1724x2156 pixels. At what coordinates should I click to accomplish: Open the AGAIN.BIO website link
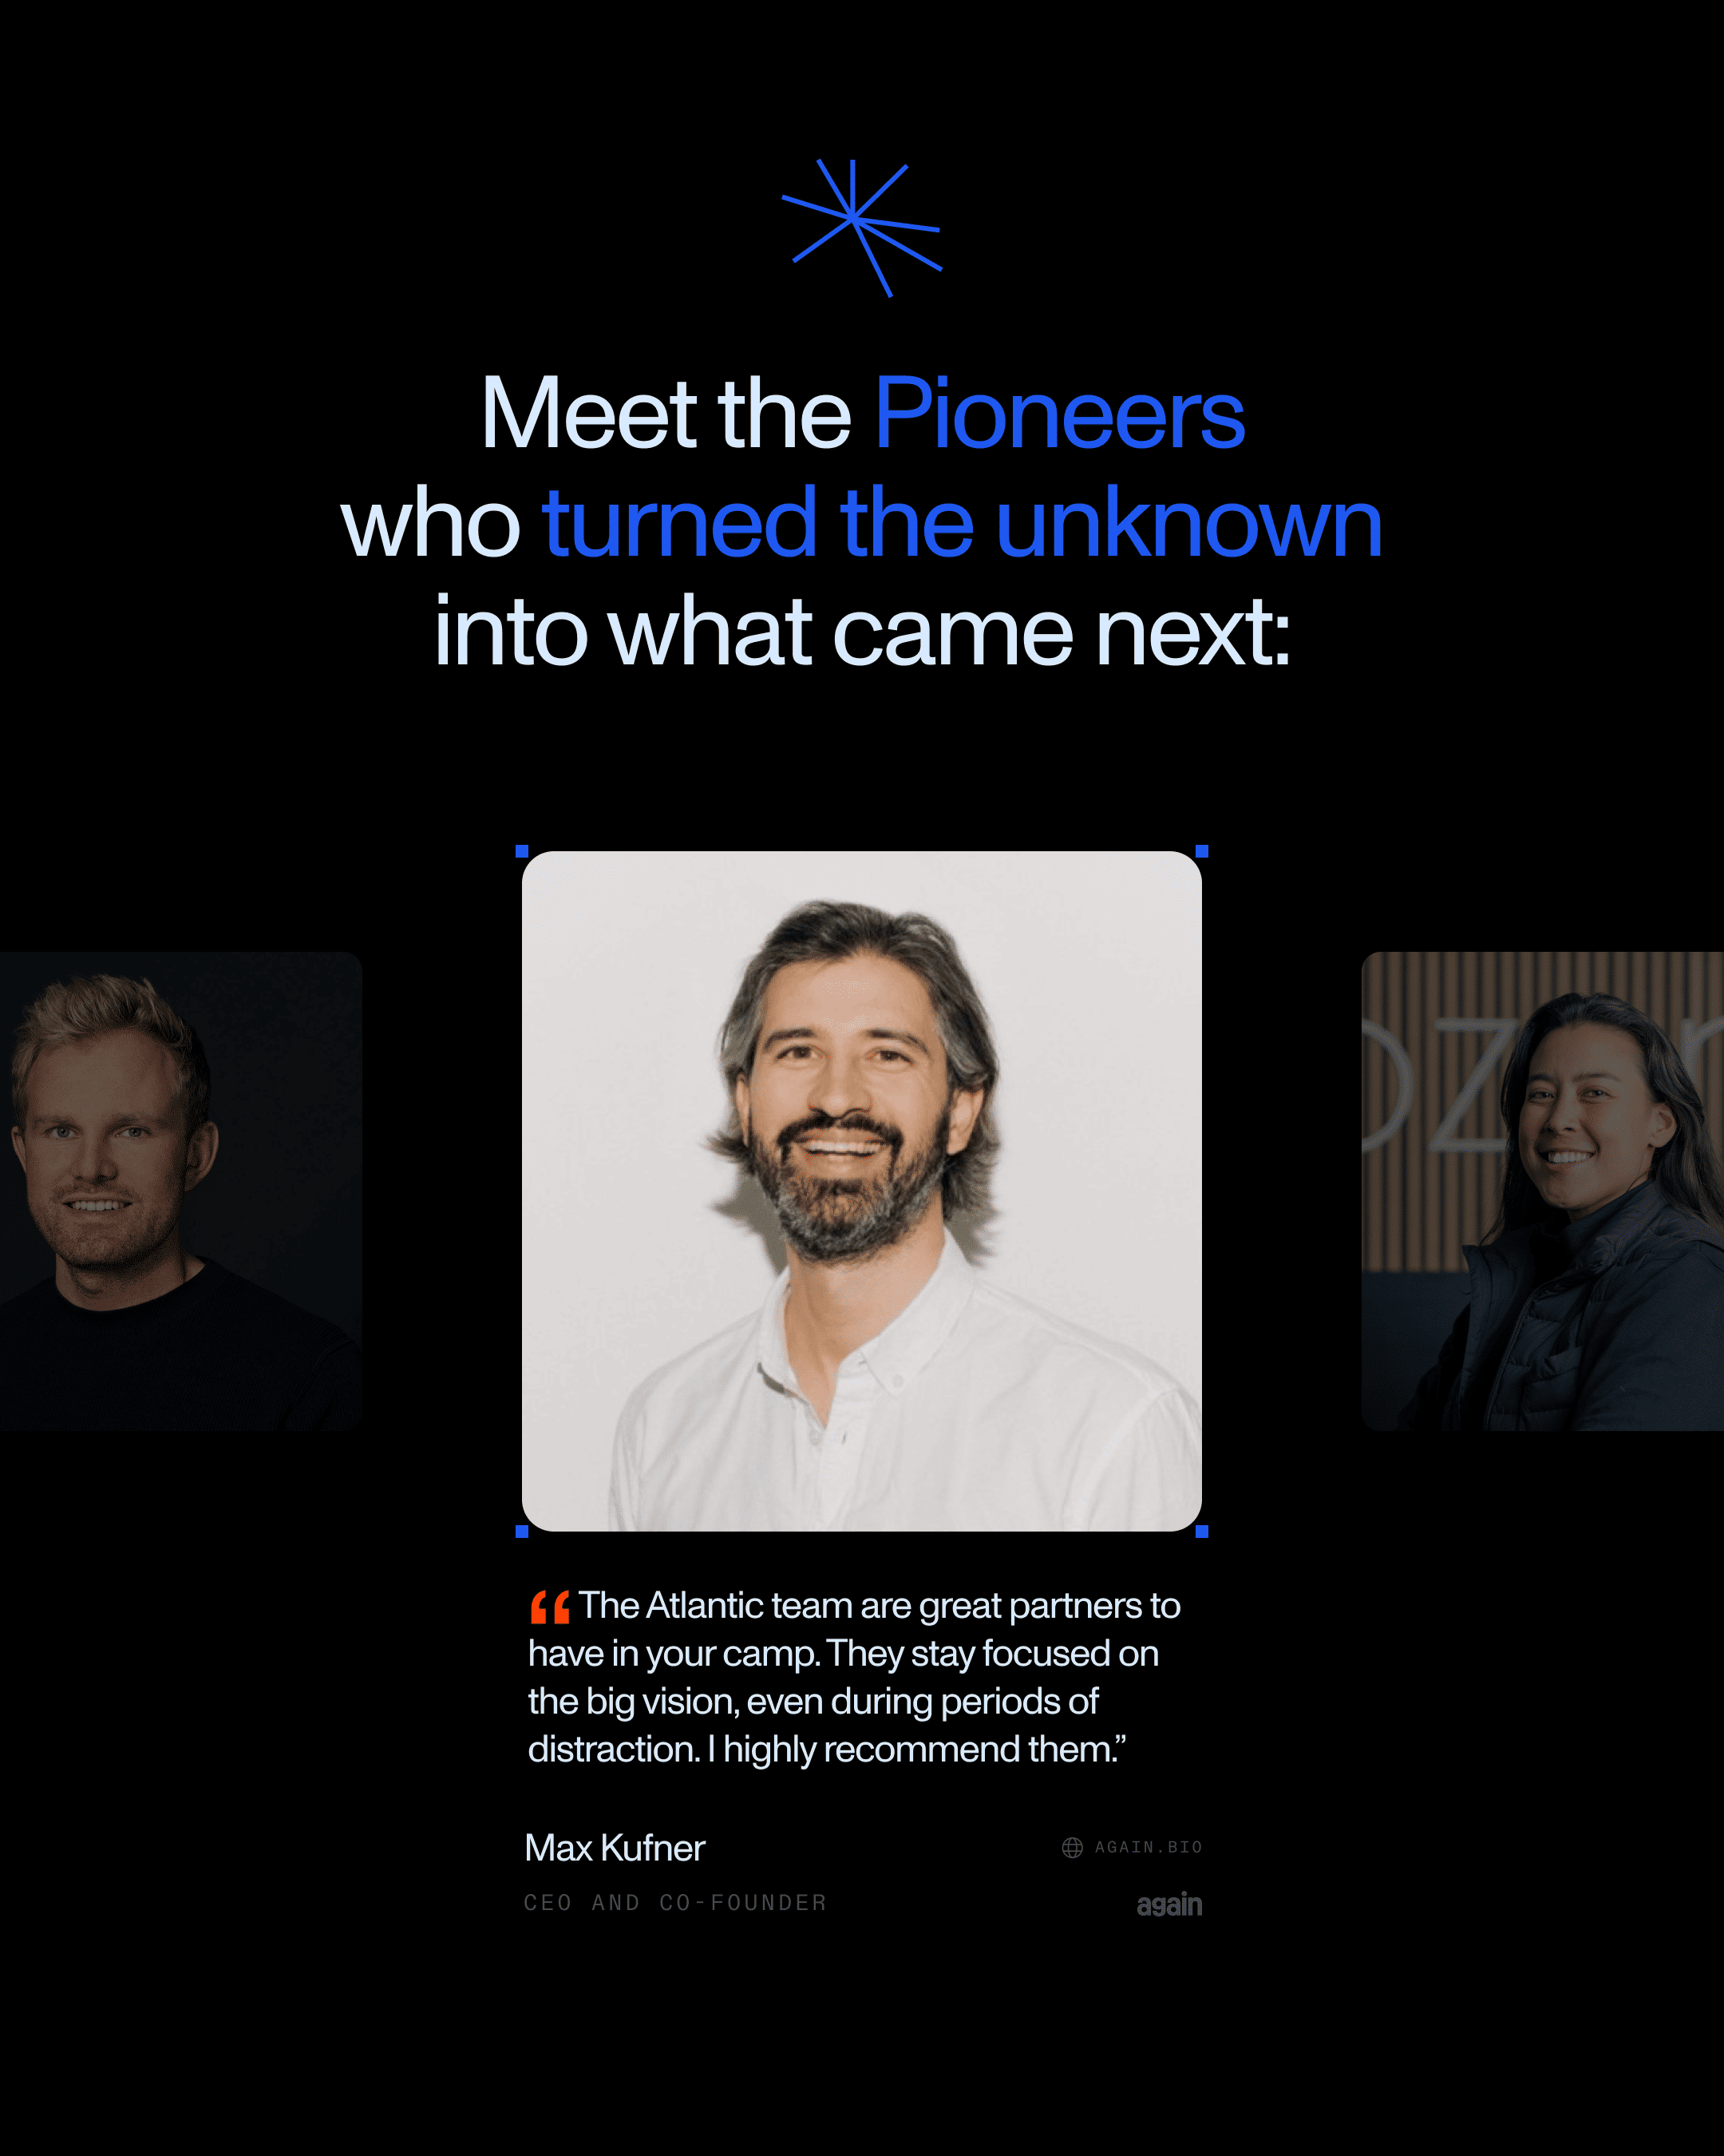(1149, 1847)
